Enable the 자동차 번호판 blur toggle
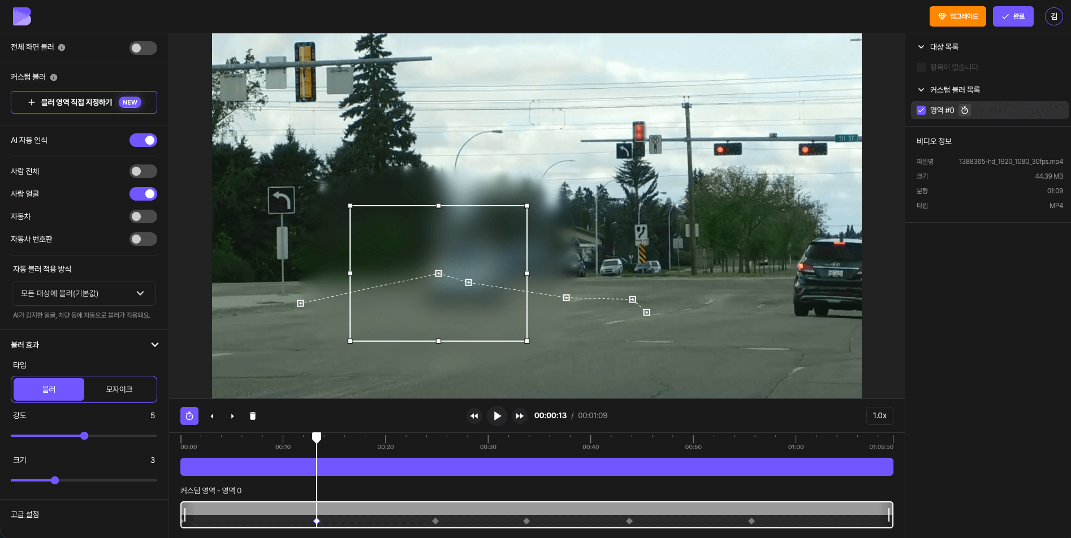This screenshot has height=538, width=1071. tap(143, 239)
